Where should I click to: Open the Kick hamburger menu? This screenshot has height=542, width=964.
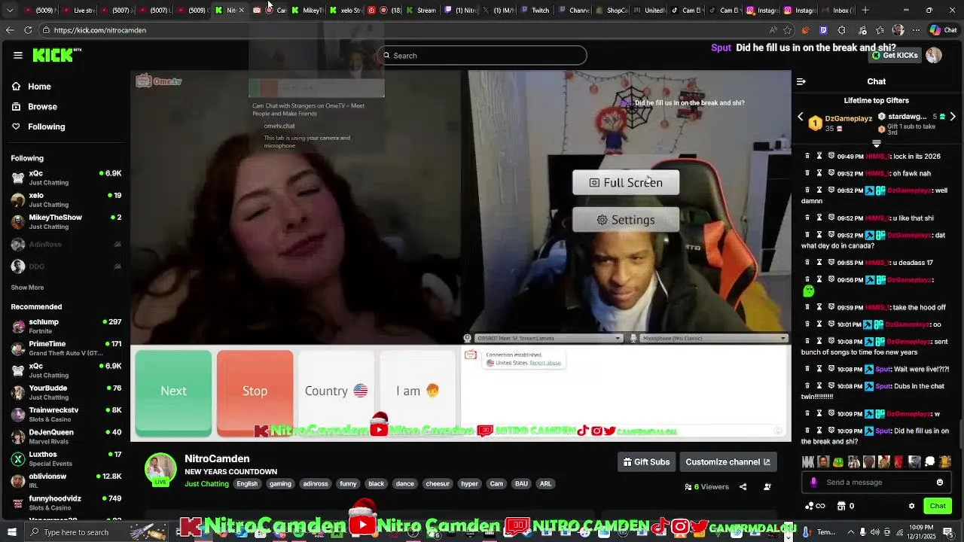click(18, 55)
